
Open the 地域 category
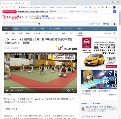80,33
